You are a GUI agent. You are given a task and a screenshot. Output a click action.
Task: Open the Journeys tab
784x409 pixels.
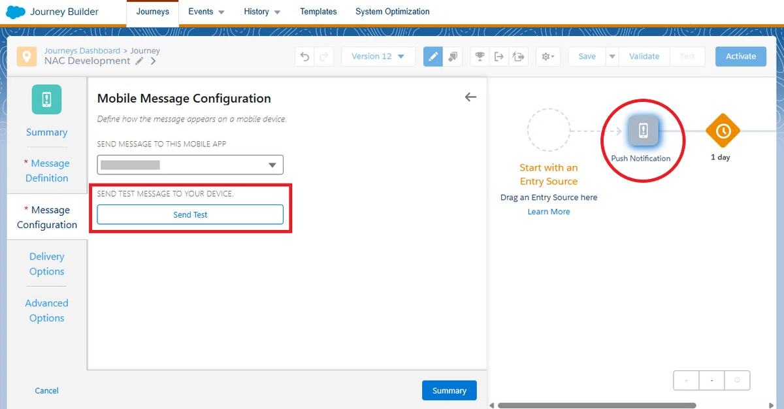[x=153, y=12]
